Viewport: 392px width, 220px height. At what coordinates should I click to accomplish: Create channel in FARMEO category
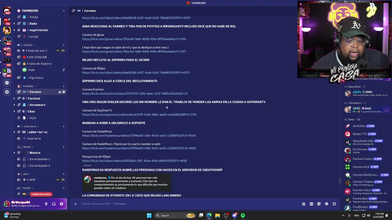64,86
